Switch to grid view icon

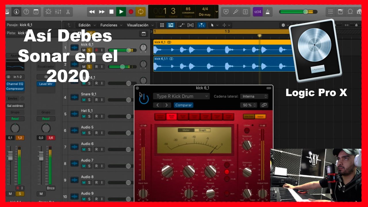pos(162,25)
